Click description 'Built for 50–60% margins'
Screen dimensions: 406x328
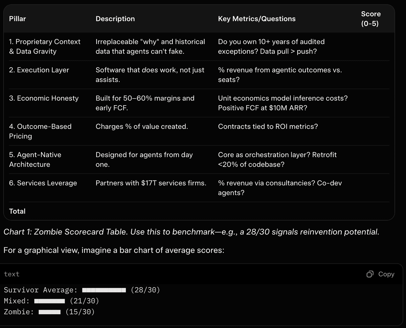145,103
